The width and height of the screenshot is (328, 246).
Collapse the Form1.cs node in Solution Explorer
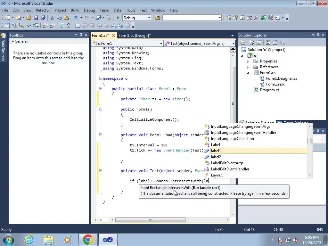point(248,73)
